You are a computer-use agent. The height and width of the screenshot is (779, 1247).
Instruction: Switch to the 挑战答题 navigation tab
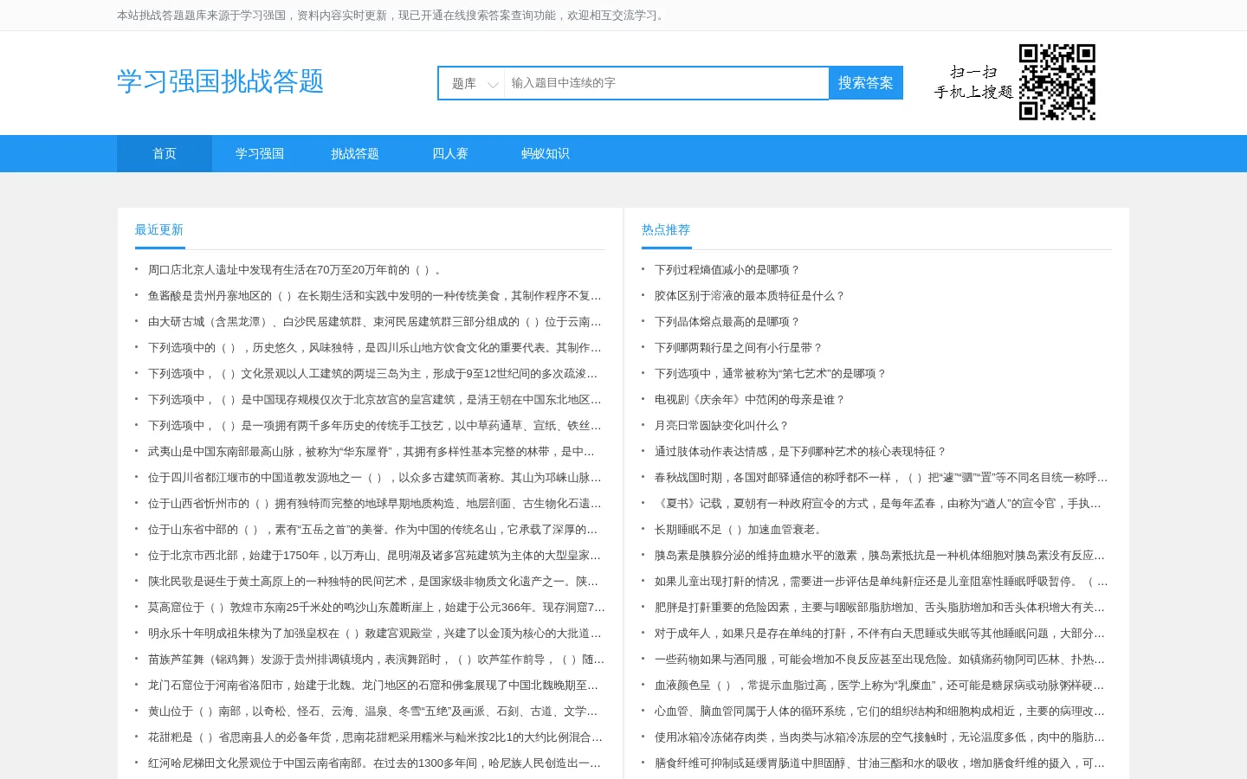pyautogui.click(x=355, y=153)
